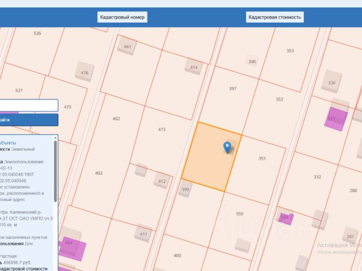Click scrollbar up arrow in info panel

[x=55, y=138]
